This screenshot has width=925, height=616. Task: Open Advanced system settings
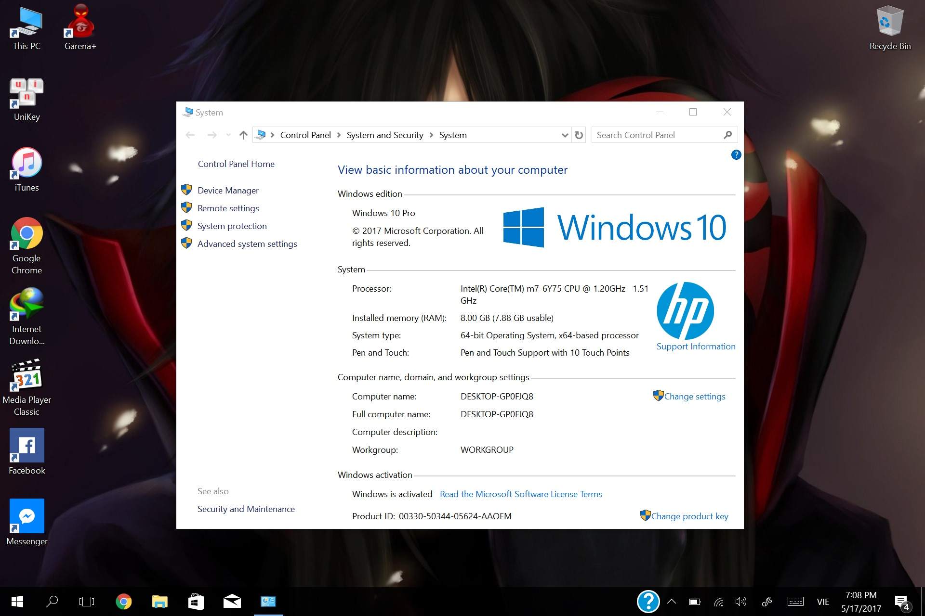[247, 244]
